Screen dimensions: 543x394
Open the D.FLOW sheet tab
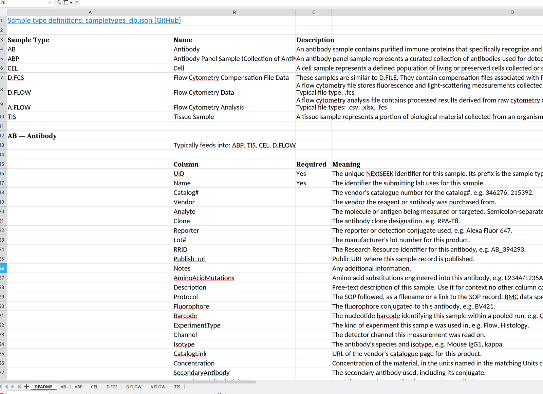point(134,387)
